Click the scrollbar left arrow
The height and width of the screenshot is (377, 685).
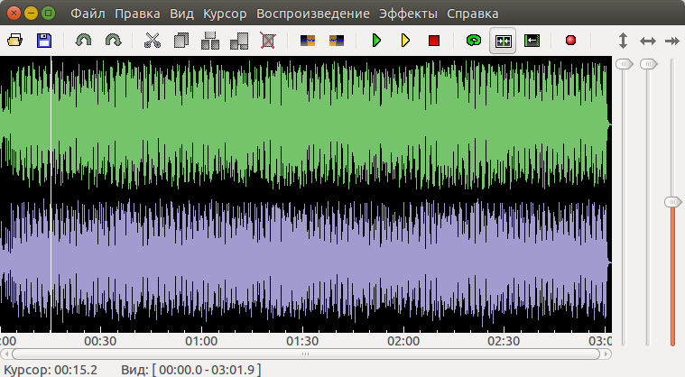[5, 354]
